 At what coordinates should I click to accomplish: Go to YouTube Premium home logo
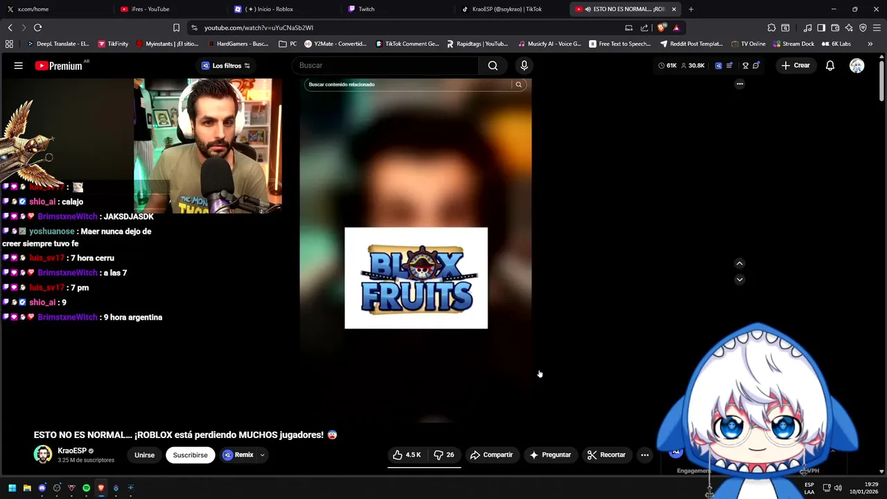[59, 66]
